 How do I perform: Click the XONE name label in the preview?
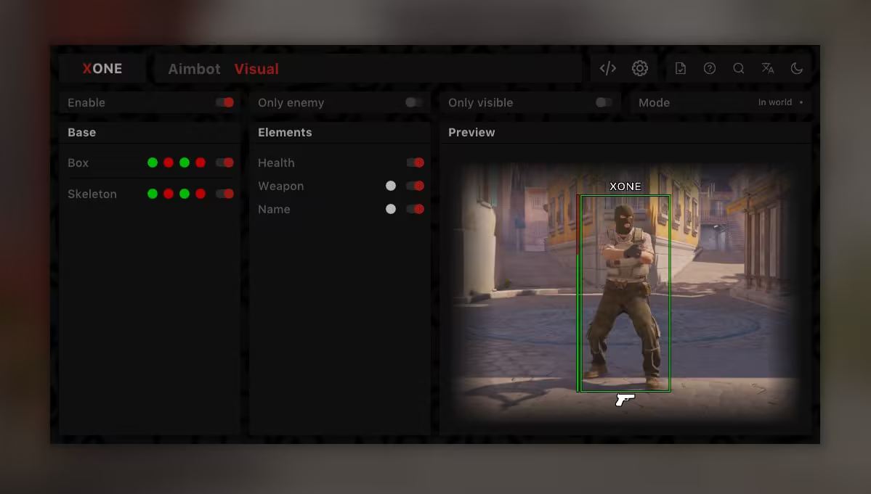pos(625,186)
